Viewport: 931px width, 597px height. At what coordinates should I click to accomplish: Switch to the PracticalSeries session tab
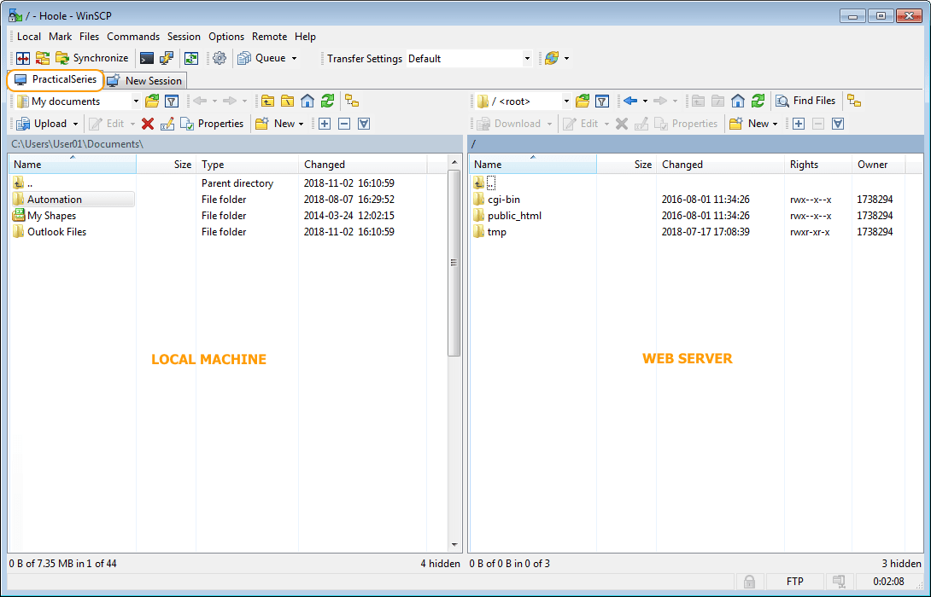[56, 79]
